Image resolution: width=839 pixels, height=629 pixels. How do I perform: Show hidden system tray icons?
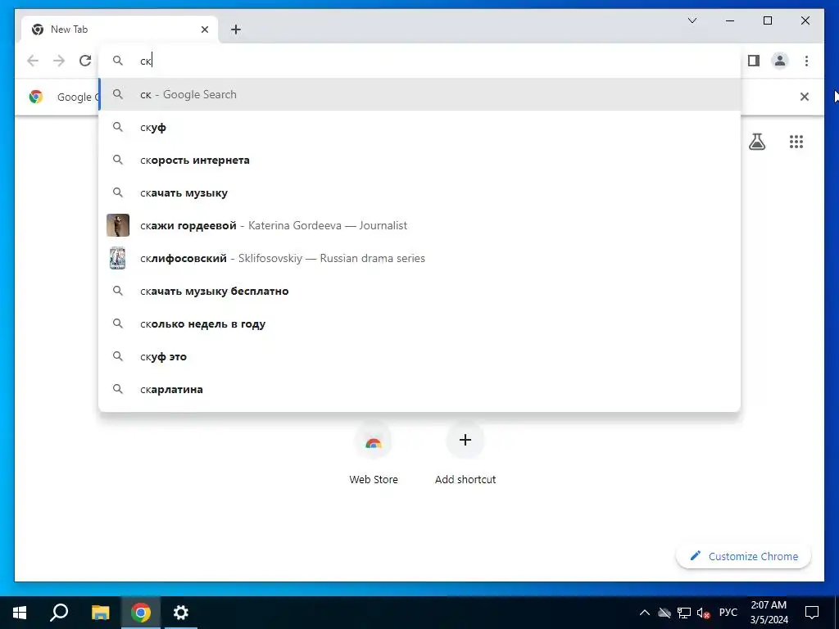pyautogui.click(x=645, y=613)
